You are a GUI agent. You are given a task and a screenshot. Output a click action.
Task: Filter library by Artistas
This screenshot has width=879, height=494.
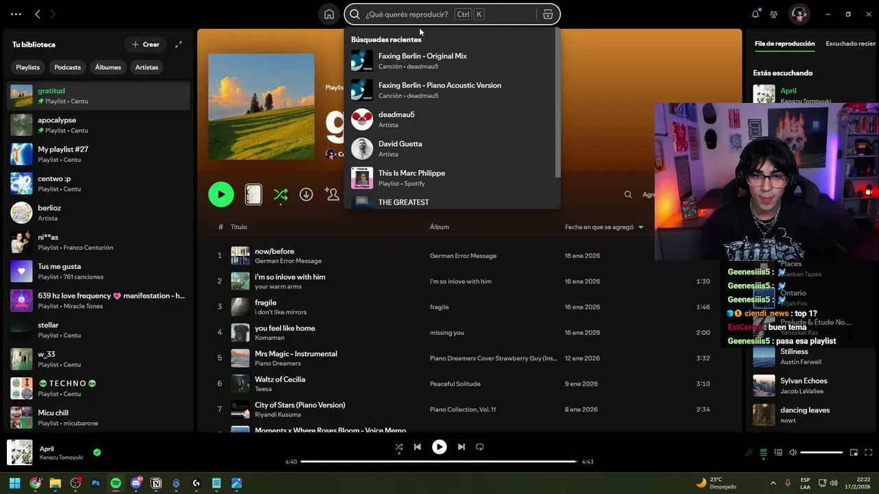coord(147,67)
